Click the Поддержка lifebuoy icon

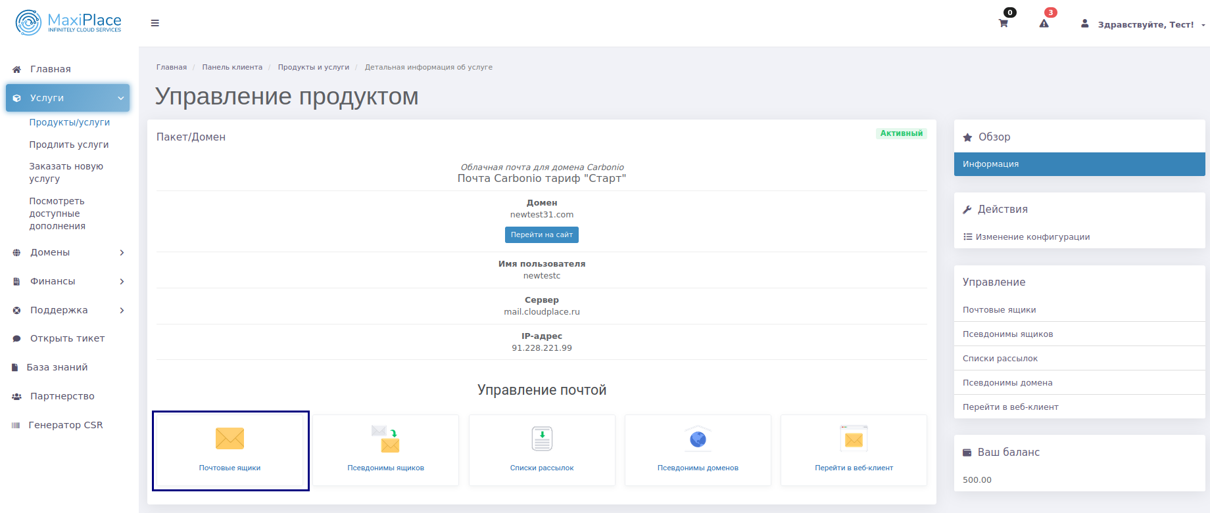click(16, 310)
